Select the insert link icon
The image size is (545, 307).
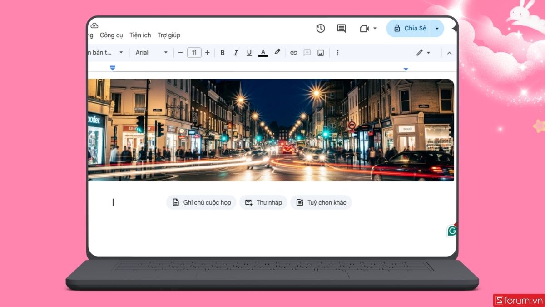(293, 52)
